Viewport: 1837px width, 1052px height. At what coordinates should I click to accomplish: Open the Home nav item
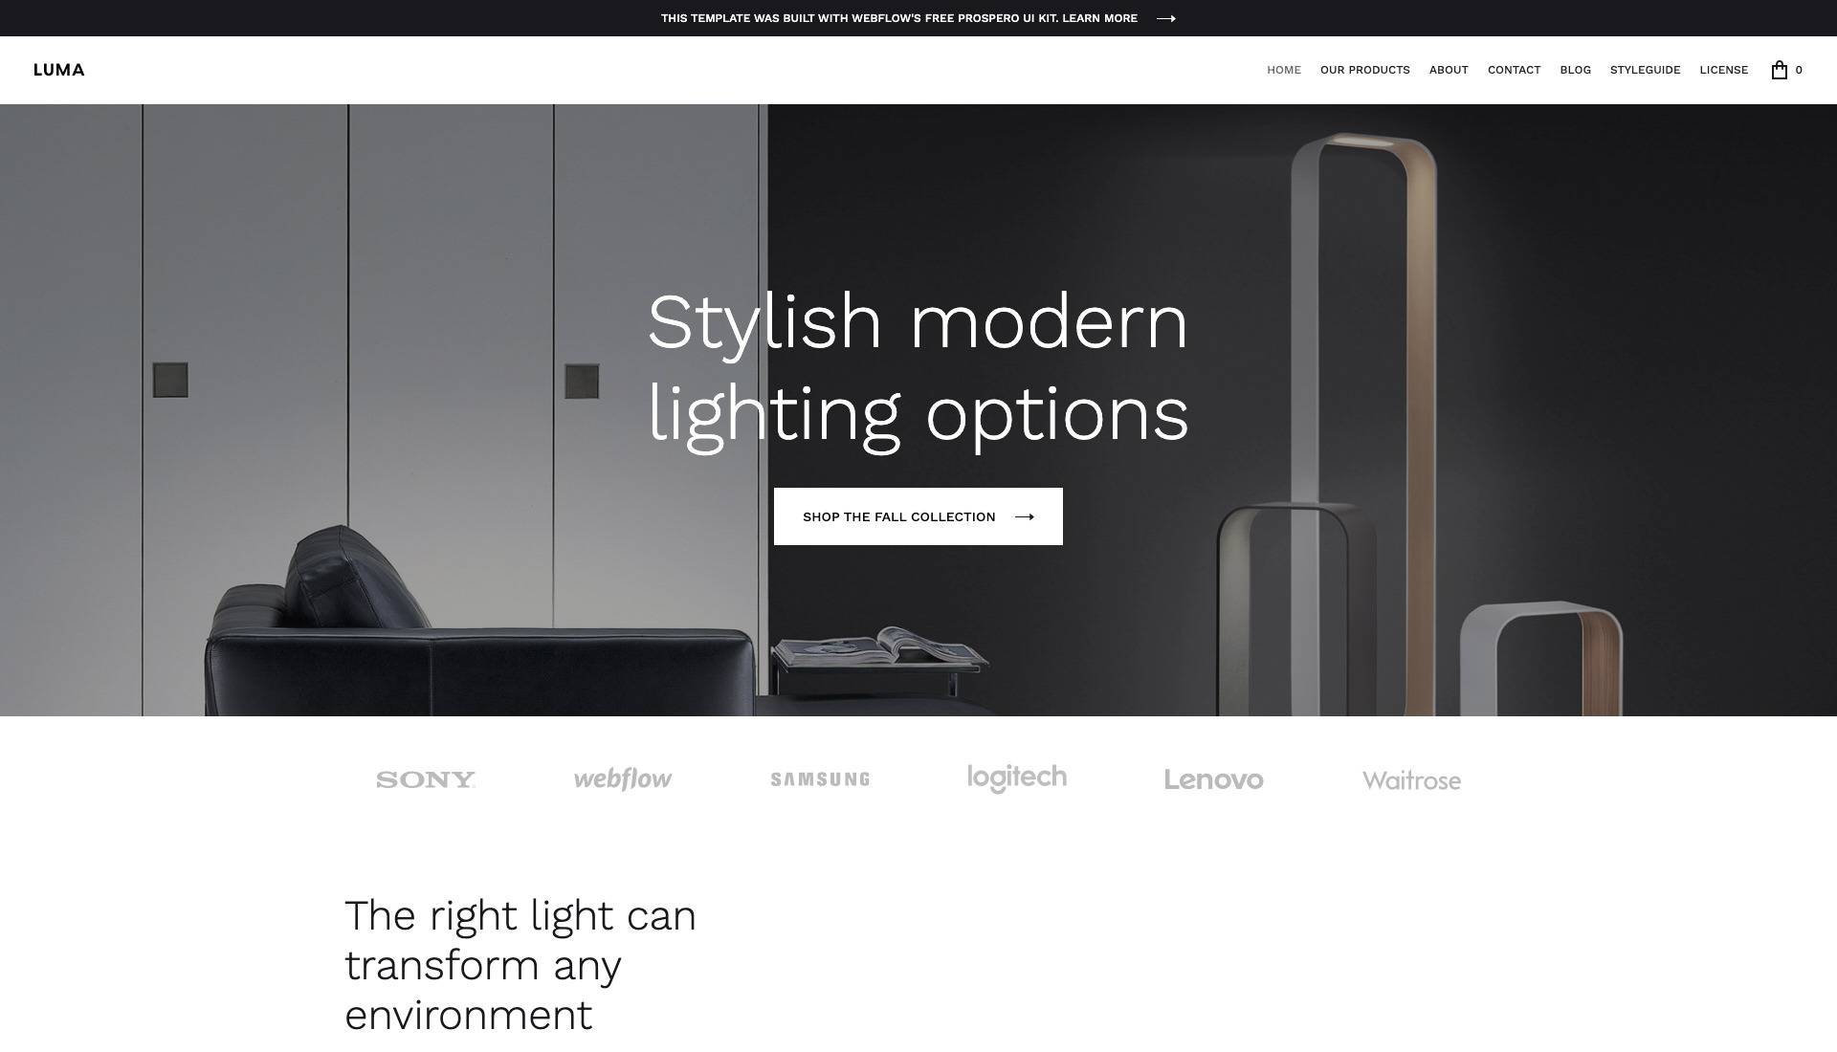[1284, 70]
